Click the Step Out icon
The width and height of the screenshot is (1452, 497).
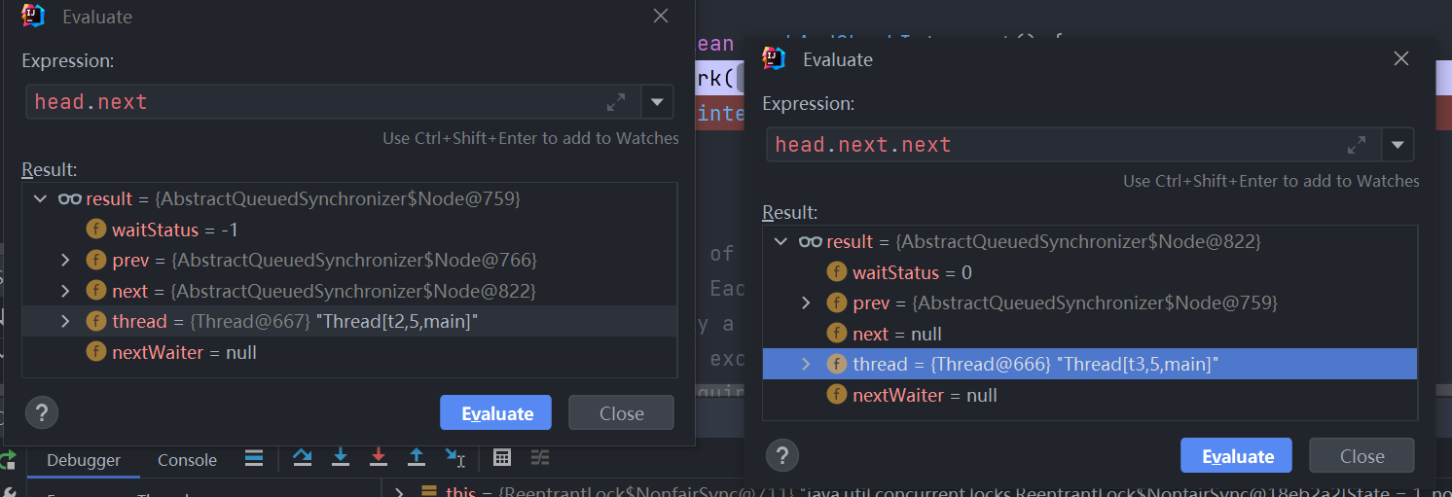(x=417, y=457)
